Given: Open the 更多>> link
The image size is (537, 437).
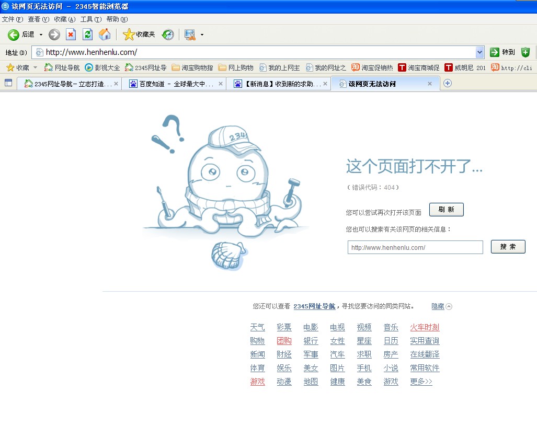Looking at the screenshot, I should 421,382.
